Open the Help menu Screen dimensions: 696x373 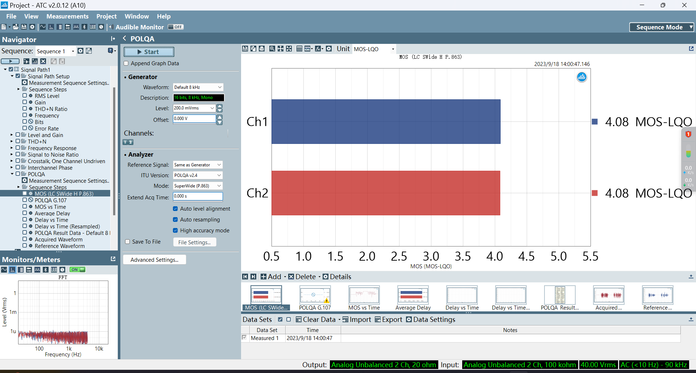click(x=163, y=16)
